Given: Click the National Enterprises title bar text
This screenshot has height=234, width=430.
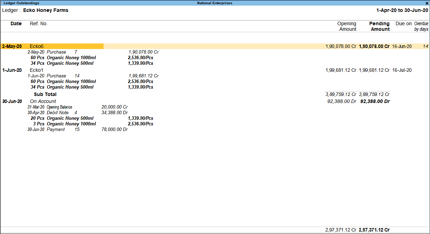Looking at the screenshot, I should pos(214,3).
